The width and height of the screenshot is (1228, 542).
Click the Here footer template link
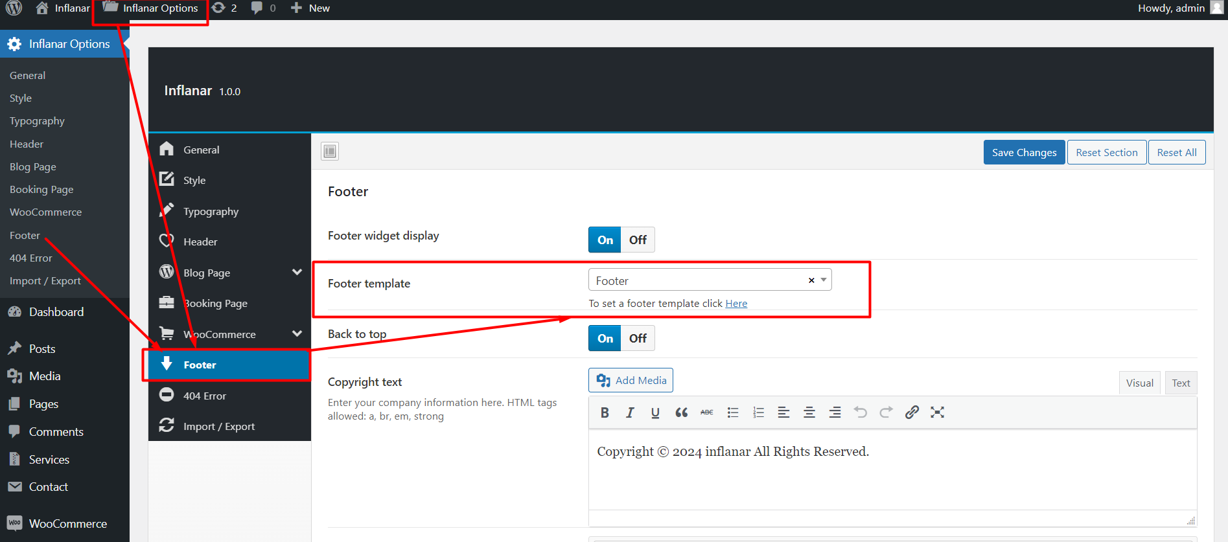click(x=736, y=304)
